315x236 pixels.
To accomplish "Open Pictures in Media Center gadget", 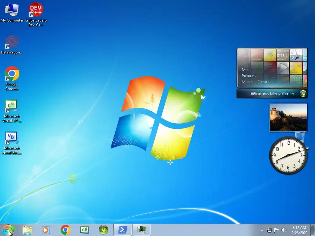I will tap(249, 76).
